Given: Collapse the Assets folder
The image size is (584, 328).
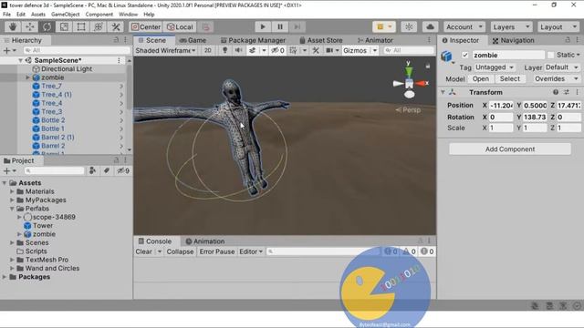Looking at the screenshot, I should pos(5,183).
